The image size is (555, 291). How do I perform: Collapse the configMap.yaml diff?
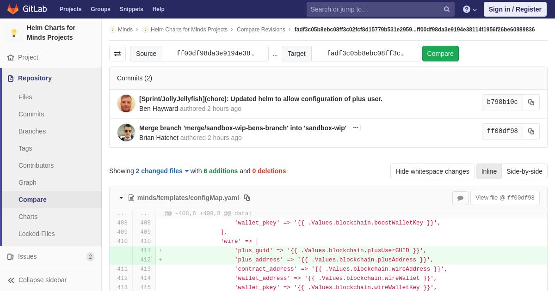[121, 198]
